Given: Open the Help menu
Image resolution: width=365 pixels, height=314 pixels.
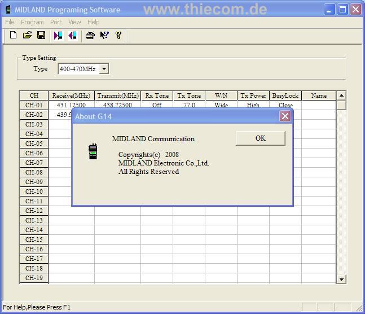Looking at the screenshot, I should pyautogui.click(x=93, y=22).
